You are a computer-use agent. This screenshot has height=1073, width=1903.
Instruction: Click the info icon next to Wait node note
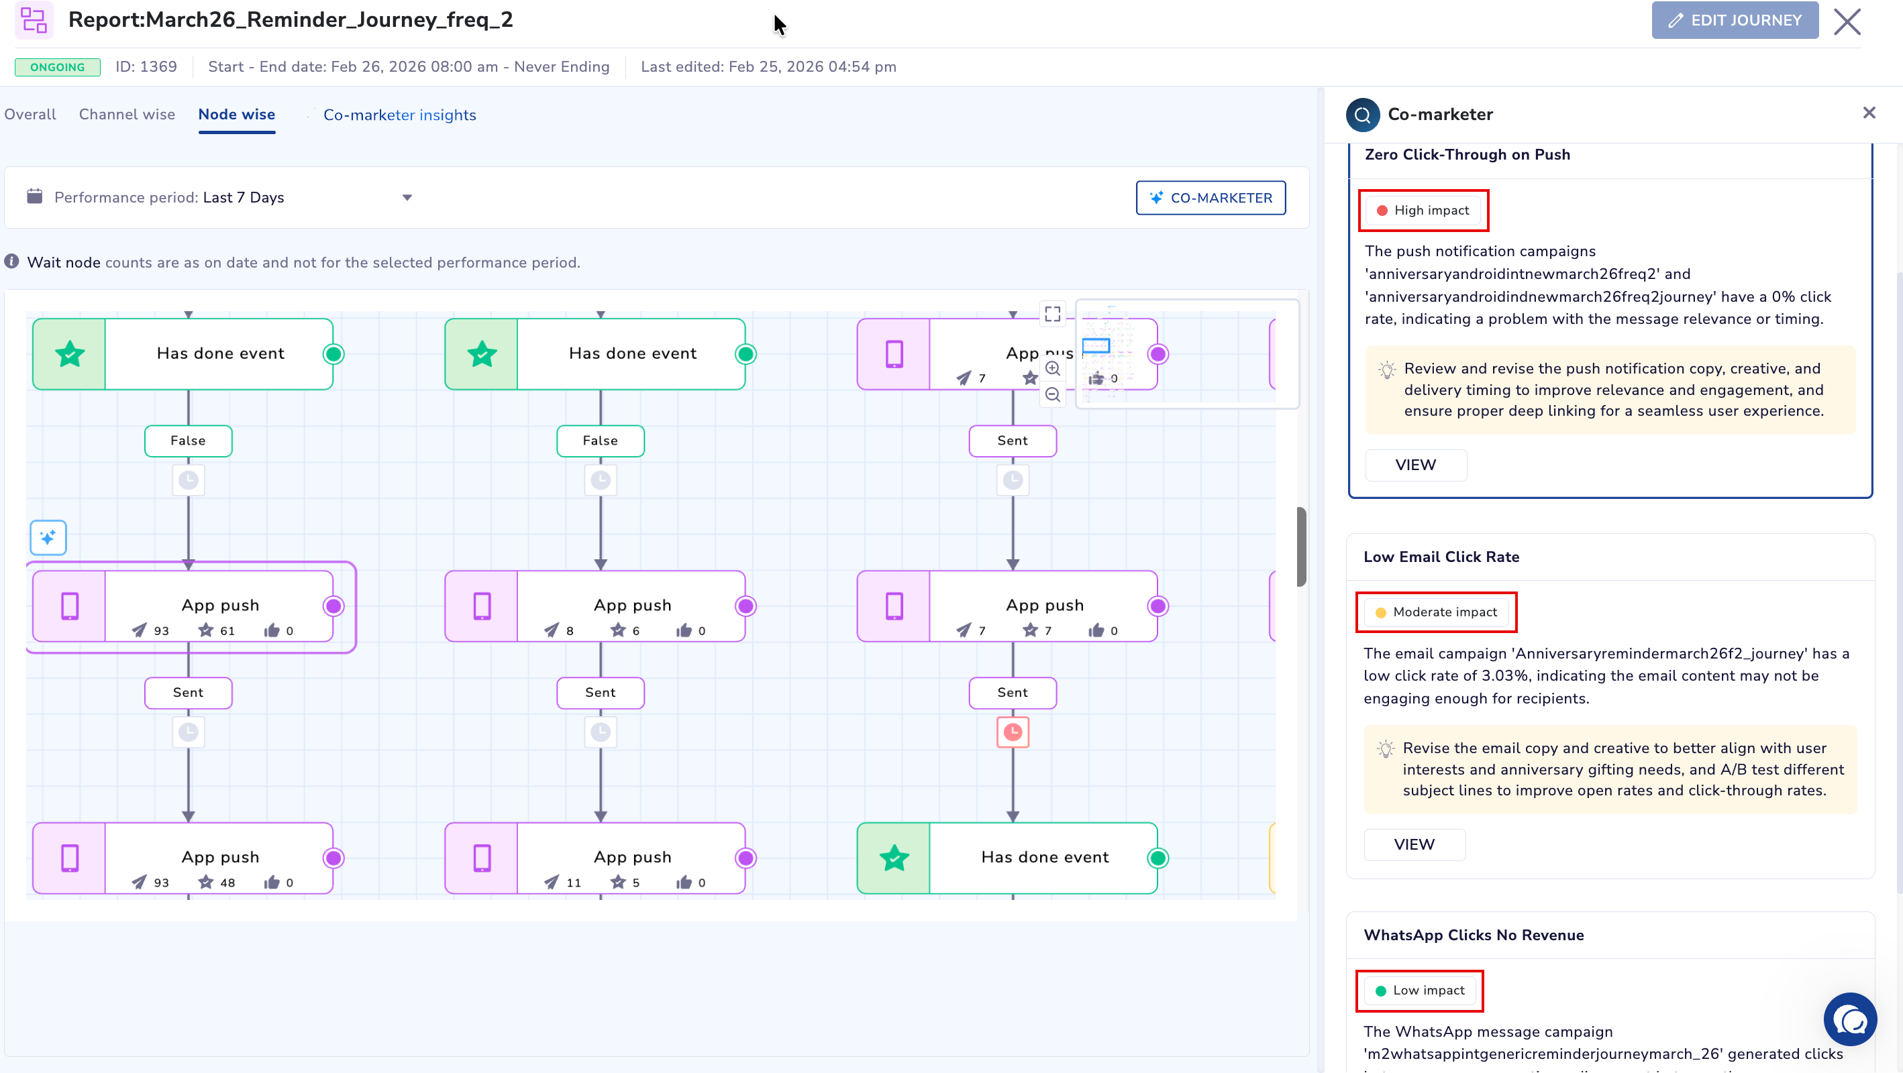(12, 260)
